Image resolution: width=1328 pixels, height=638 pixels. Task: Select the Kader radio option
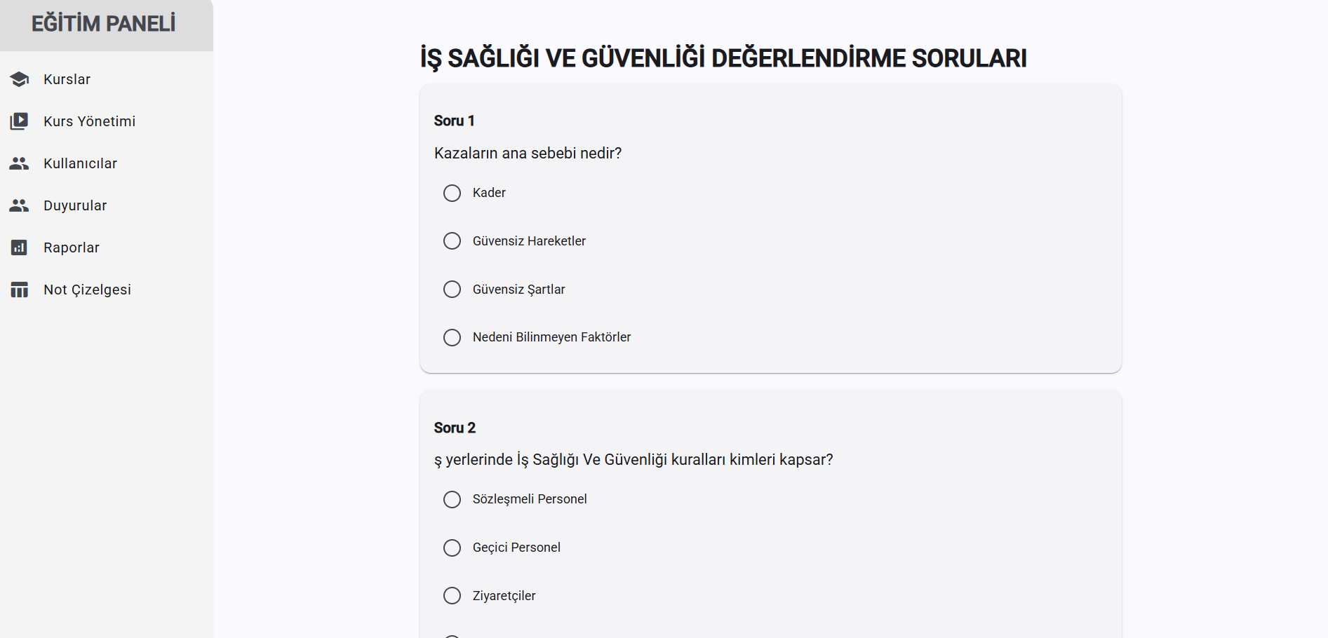[x=452, y=193]
